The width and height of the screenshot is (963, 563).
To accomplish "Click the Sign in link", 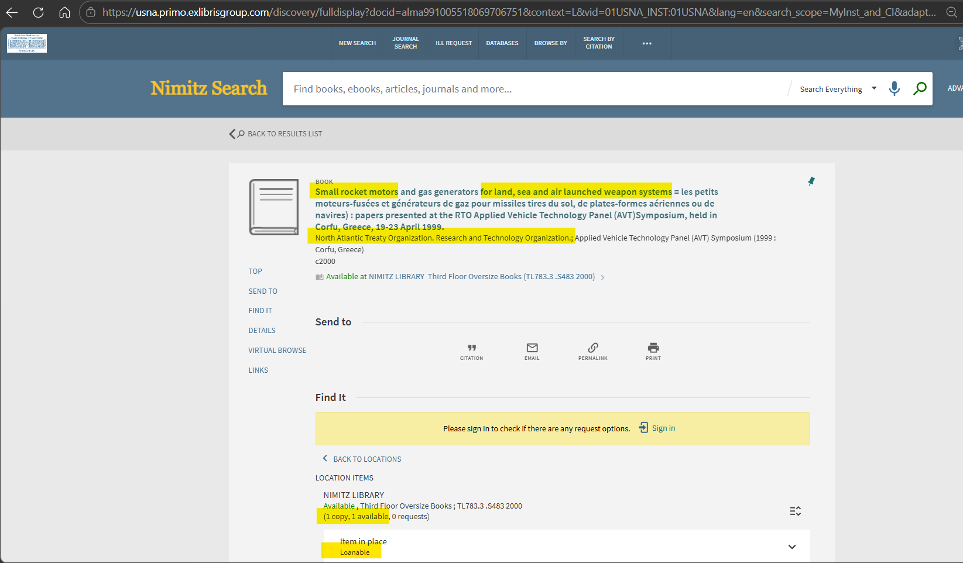I will pyautogui.click(x=663, y=428).
